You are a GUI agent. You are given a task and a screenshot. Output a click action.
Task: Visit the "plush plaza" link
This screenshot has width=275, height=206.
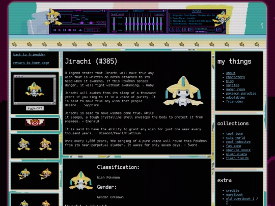[236, 154]
